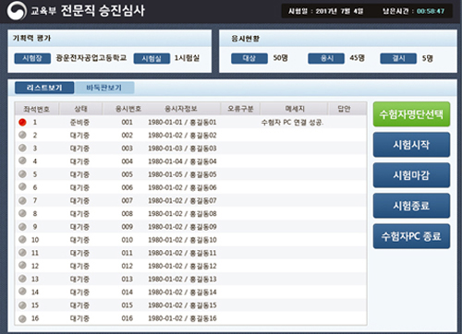This screenshot has width=462, height=334.
Task: Click the 시험장 label badge
Action: [32, 58]
